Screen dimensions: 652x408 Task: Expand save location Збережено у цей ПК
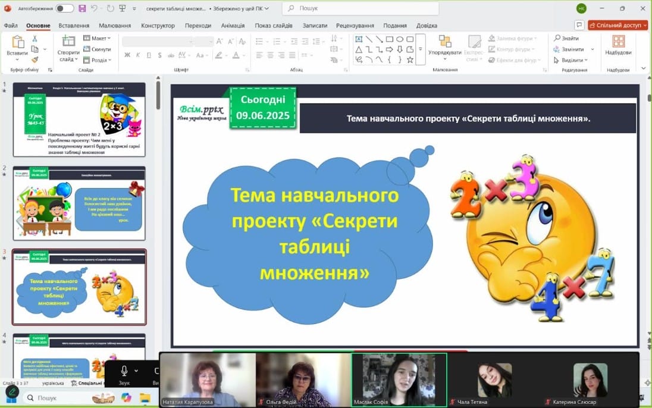tap(241, 8)
